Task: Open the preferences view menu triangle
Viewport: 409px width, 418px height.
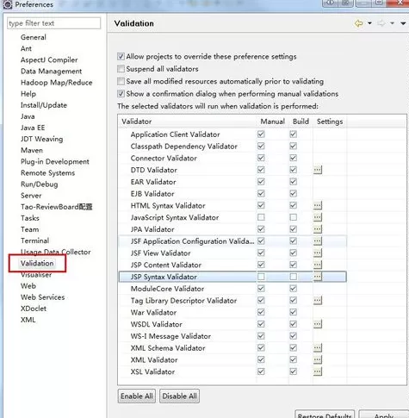Action: pyautogui.click(x=403, y=23)
